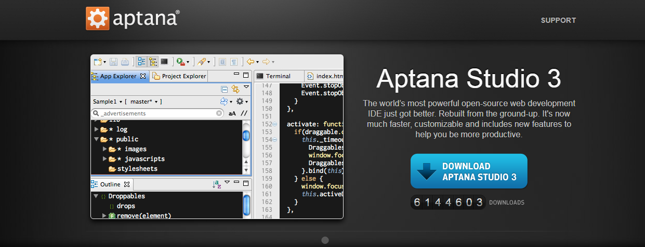The width and height of the screenshot is (645, 247).
Task: Open the SUPPORT link
Action: 558,21
